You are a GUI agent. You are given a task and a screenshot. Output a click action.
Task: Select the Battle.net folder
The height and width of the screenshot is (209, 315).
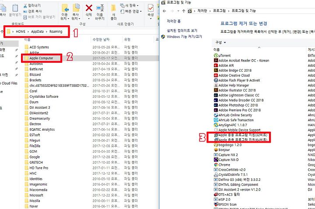[34, 69]
